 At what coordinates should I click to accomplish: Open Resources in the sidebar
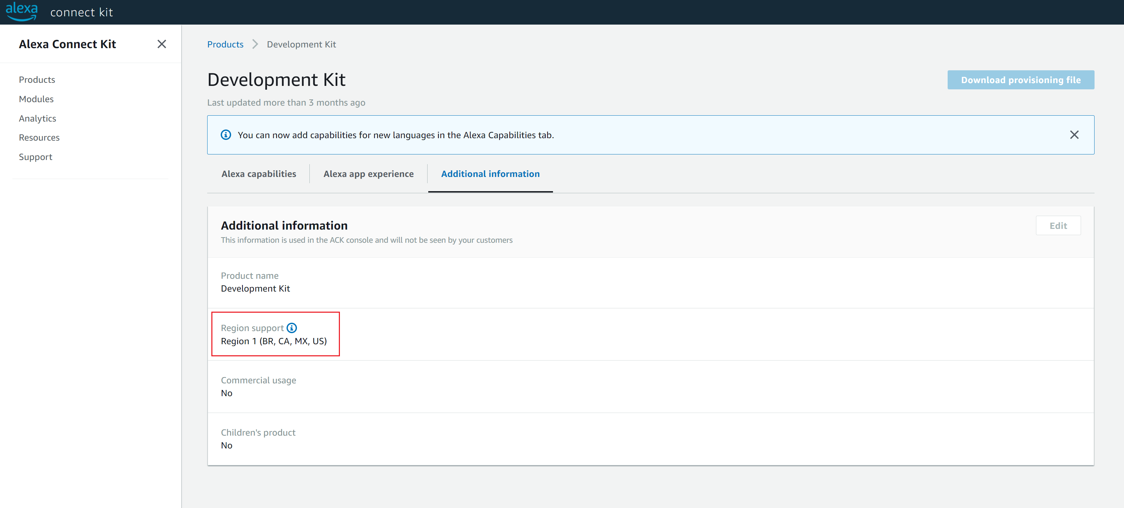pyautogui.click(x=39, y=137)
